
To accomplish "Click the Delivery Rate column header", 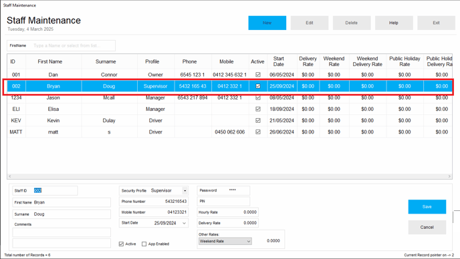I will (308, 61).
